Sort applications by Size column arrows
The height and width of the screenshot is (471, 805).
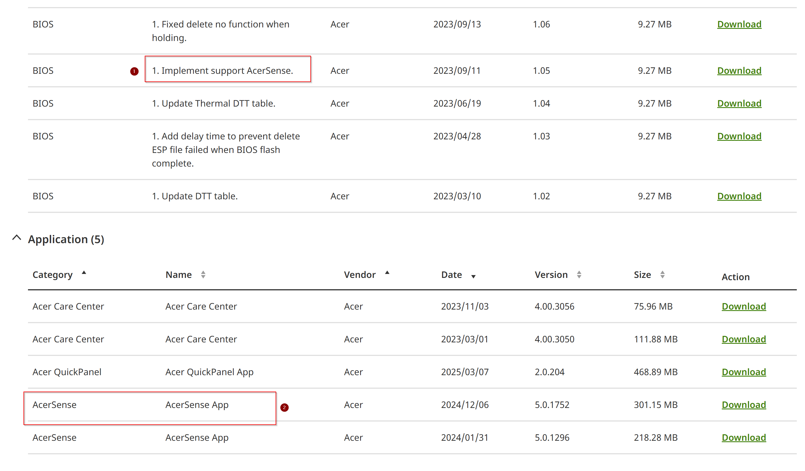663,275
